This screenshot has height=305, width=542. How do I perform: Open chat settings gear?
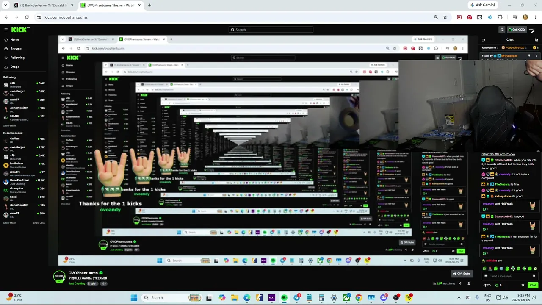[x=523, y=285]
